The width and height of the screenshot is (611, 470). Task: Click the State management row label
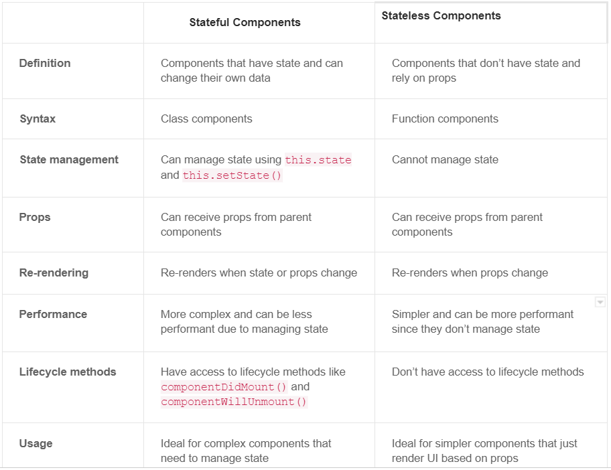(69, 159)
